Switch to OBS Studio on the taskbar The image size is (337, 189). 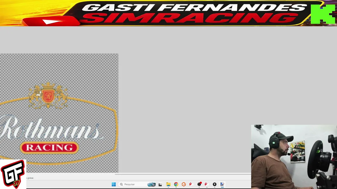click(x=199, y=184)
